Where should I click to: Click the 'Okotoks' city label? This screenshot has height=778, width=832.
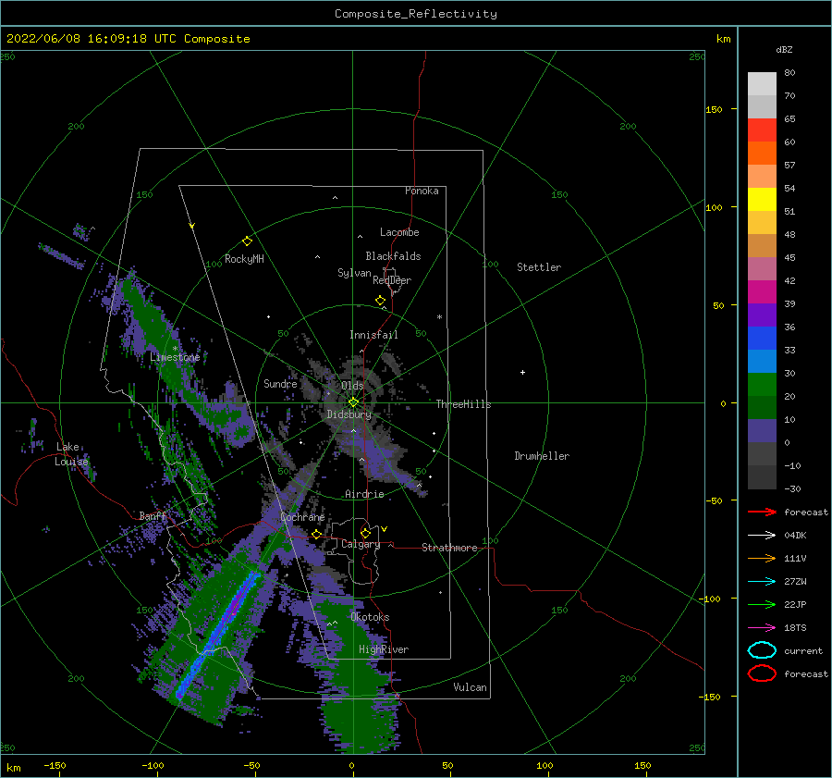[370, 617]
